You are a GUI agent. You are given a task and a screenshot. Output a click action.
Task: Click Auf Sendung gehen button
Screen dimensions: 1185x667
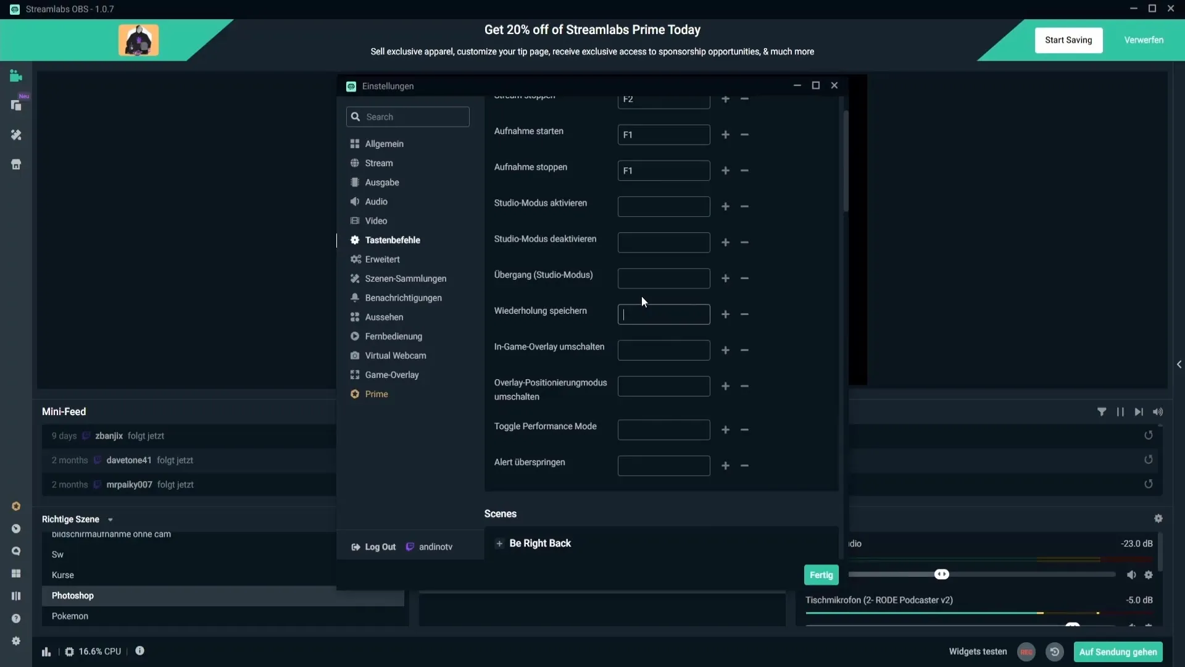click(1118, 652)
